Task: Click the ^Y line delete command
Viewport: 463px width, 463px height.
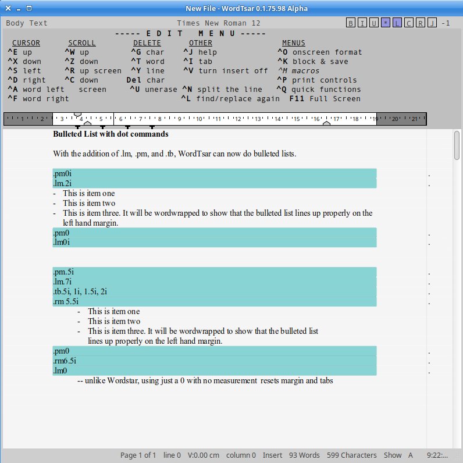Action: (148, 71)
